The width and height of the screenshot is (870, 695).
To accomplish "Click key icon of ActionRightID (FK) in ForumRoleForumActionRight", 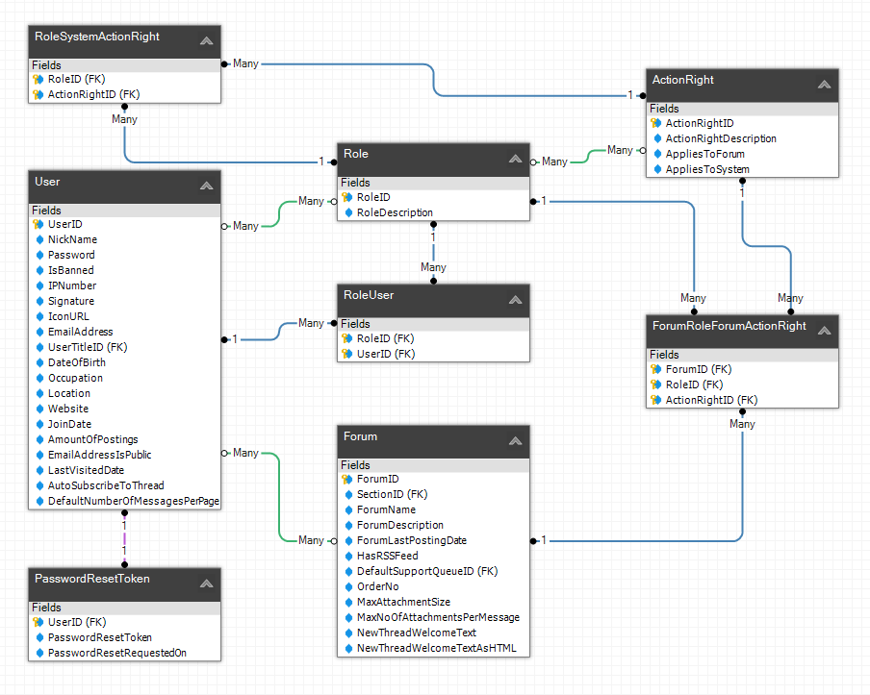I will pos(656,400).
